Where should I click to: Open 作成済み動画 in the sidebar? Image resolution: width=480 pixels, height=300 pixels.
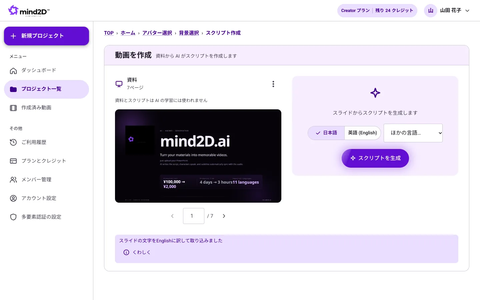pyautogui.click(x=46, y=108)
